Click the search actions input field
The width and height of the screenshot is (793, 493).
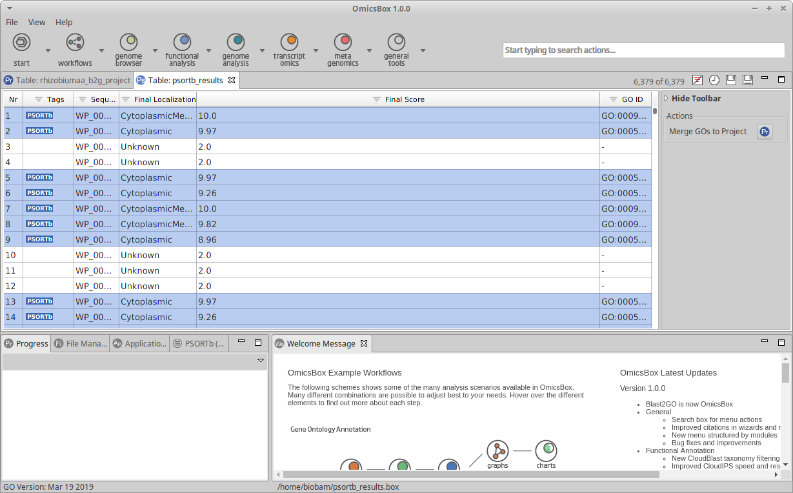point(644,50)
